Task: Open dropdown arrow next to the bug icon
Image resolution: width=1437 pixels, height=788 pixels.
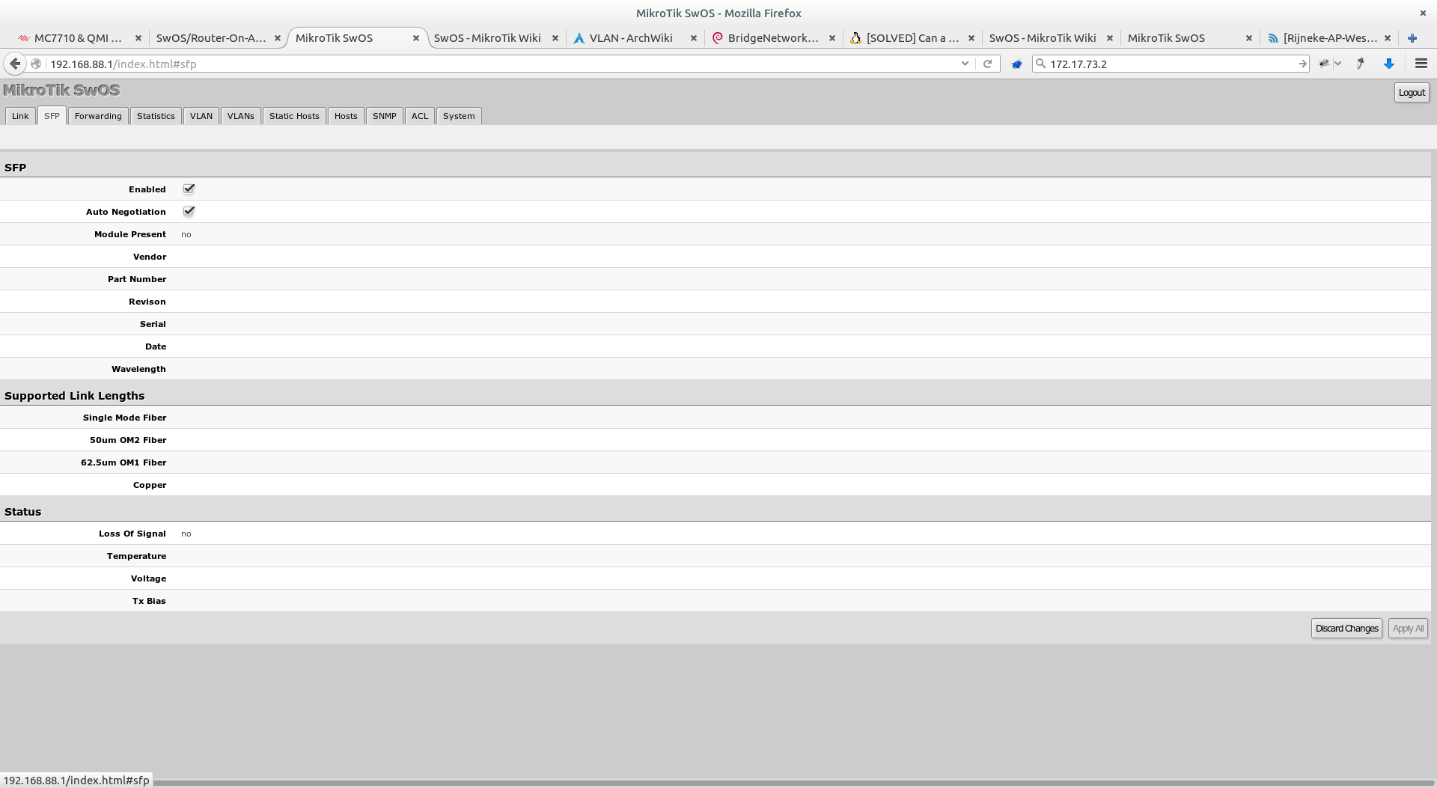Action: tap(1337, 64)
